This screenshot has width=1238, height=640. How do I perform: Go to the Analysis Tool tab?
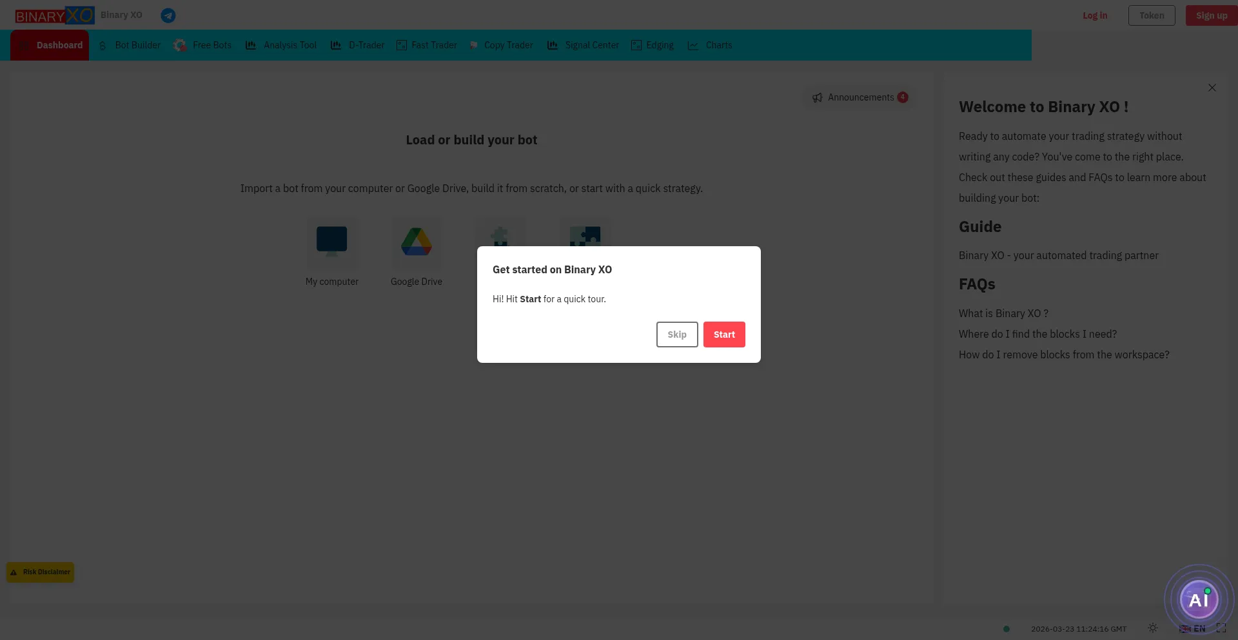point(281,45)
